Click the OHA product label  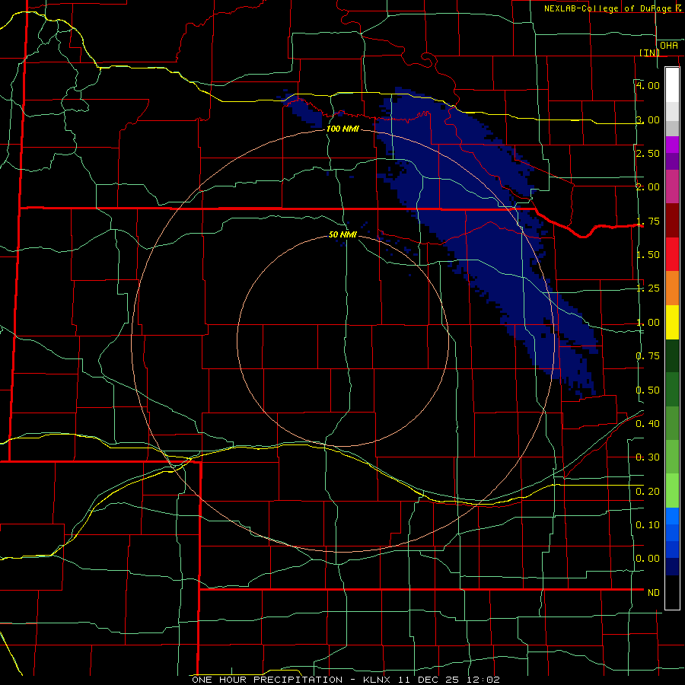669,46
